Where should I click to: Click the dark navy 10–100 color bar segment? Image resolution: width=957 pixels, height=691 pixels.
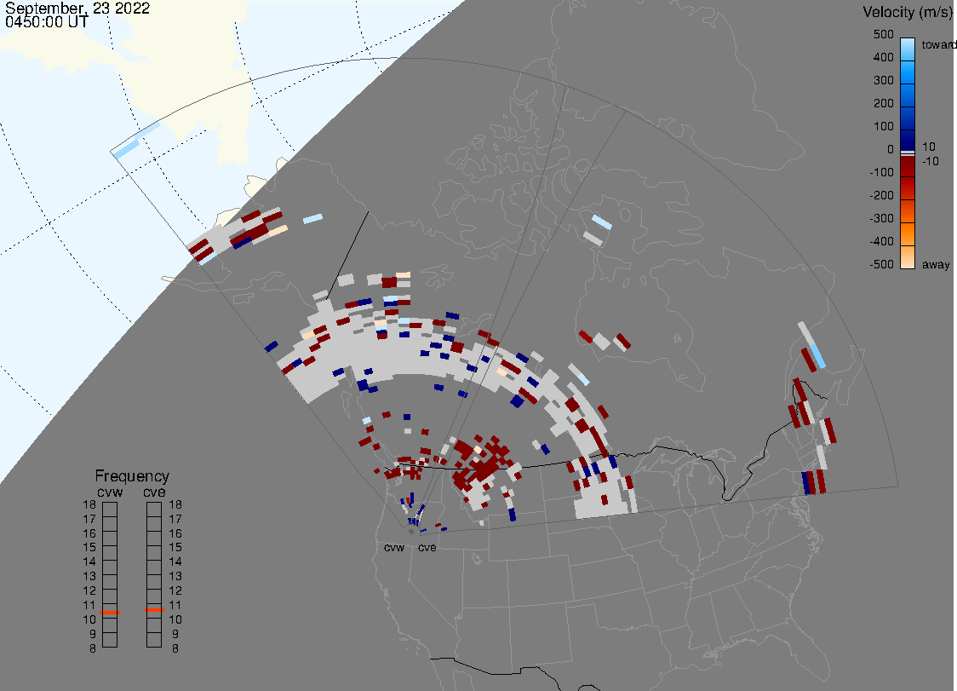click(x=908, y=139)
